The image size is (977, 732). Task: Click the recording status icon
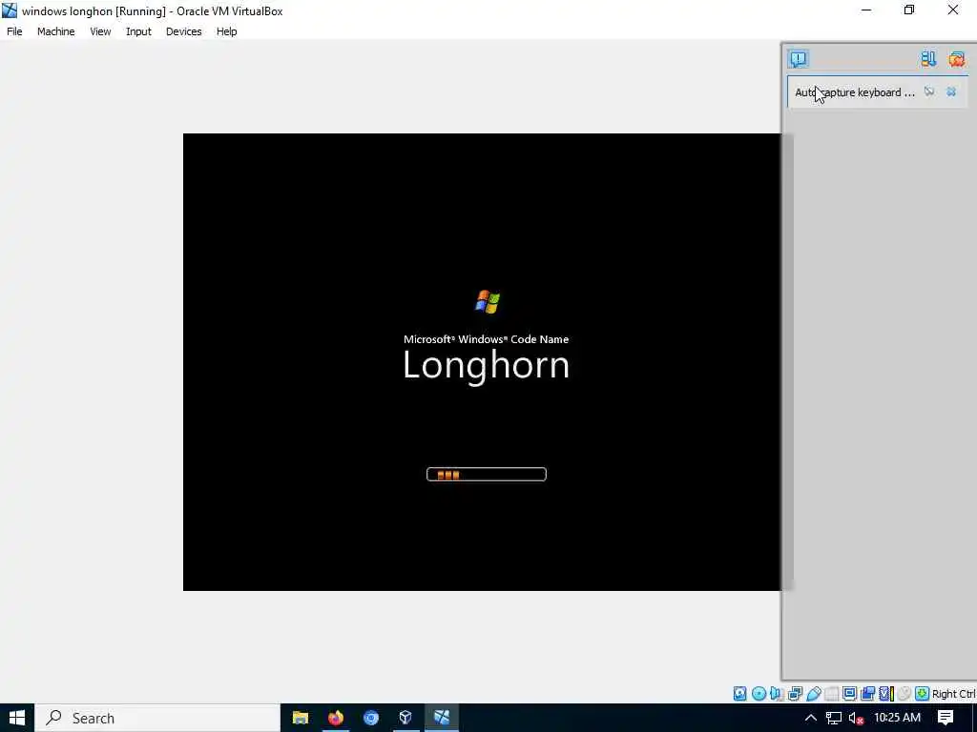867,694
